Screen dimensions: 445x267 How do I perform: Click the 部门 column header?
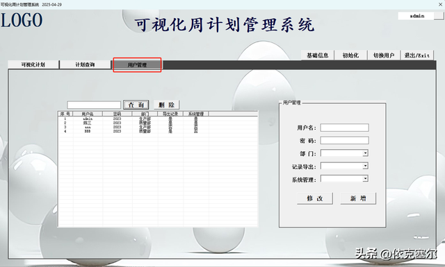point(145,114)
